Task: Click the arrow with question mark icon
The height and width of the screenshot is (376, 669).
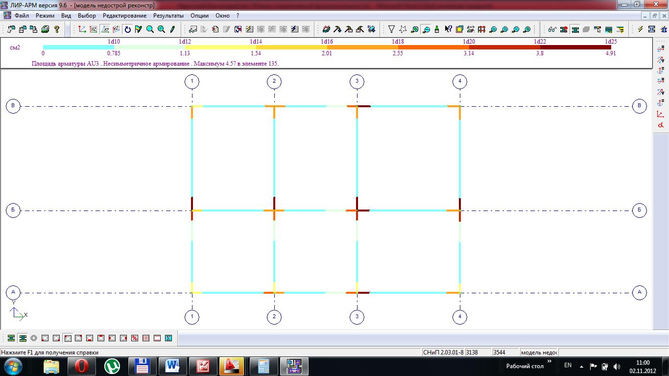Action: (x=448, y=29)
